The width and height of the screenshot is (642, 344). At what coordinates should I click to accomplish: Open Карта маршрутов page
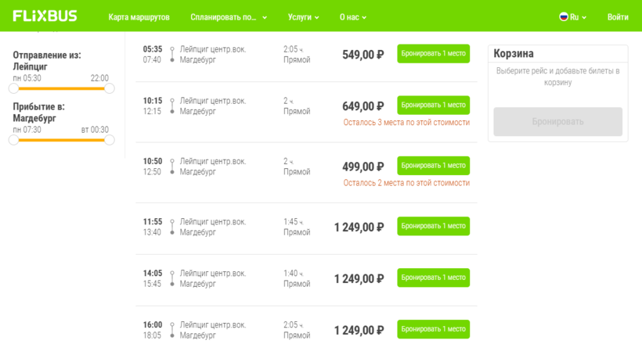tap(139, 16)
